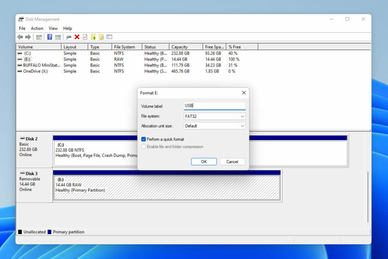The width and height of the screenshot is (388, 259).
Task: Click the document checkmark properties icon
Action: coord(85,37)
